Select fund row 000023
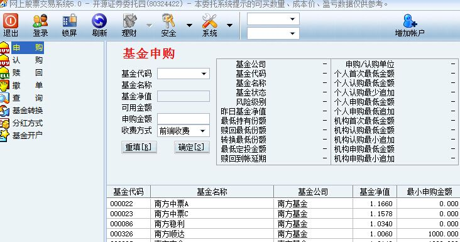 [283, 214]
